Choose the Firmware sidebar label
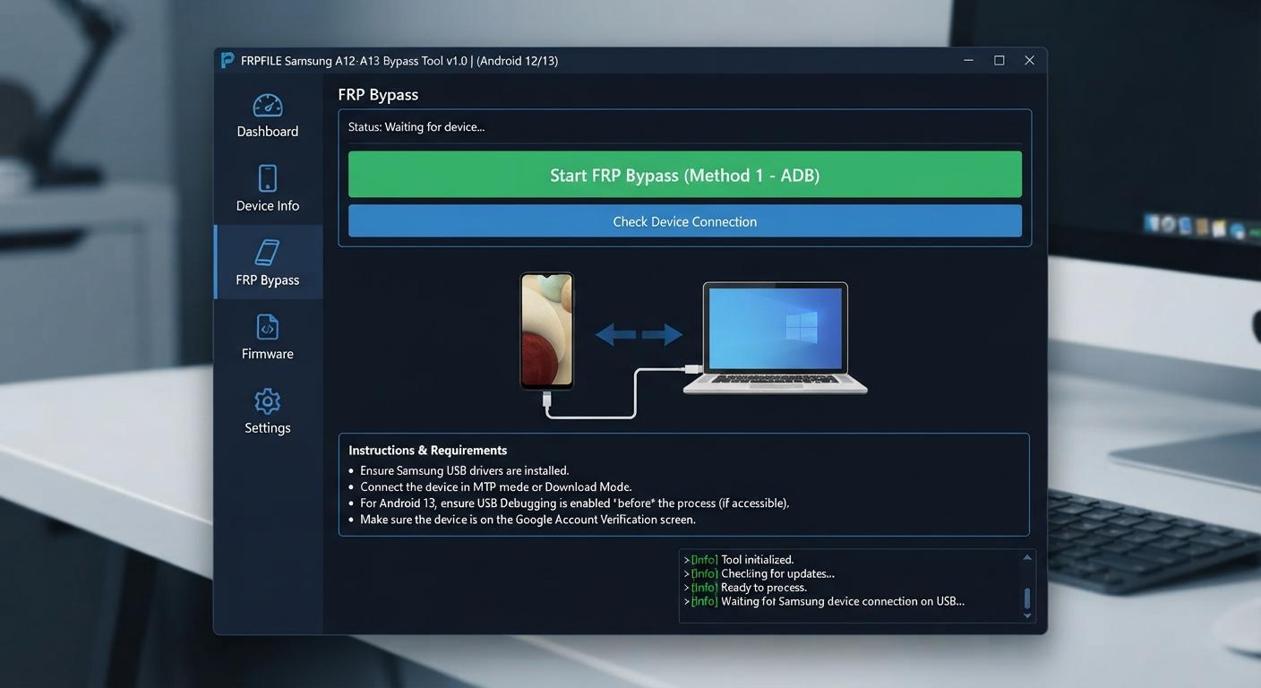1261x688 pixels. click(267, 354)
